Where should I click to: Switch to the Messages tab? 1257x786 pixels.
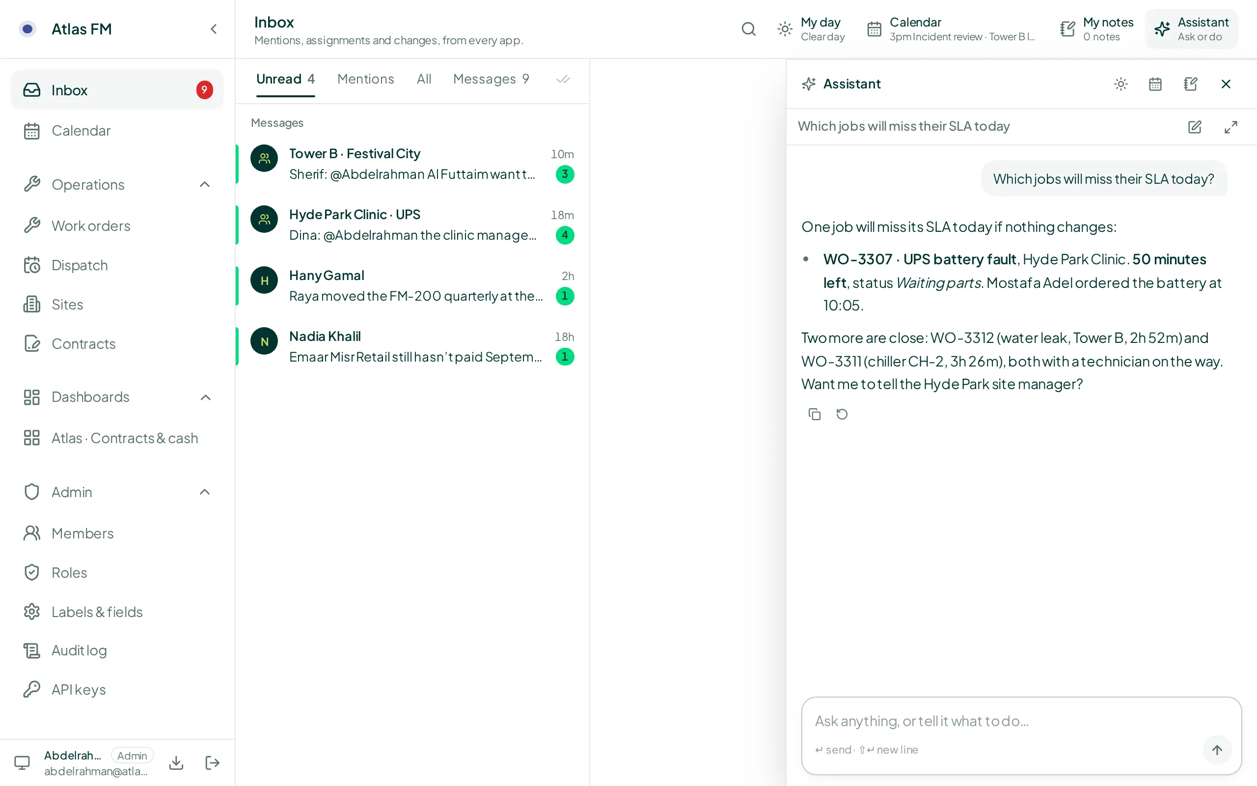[x=491, y=79]
